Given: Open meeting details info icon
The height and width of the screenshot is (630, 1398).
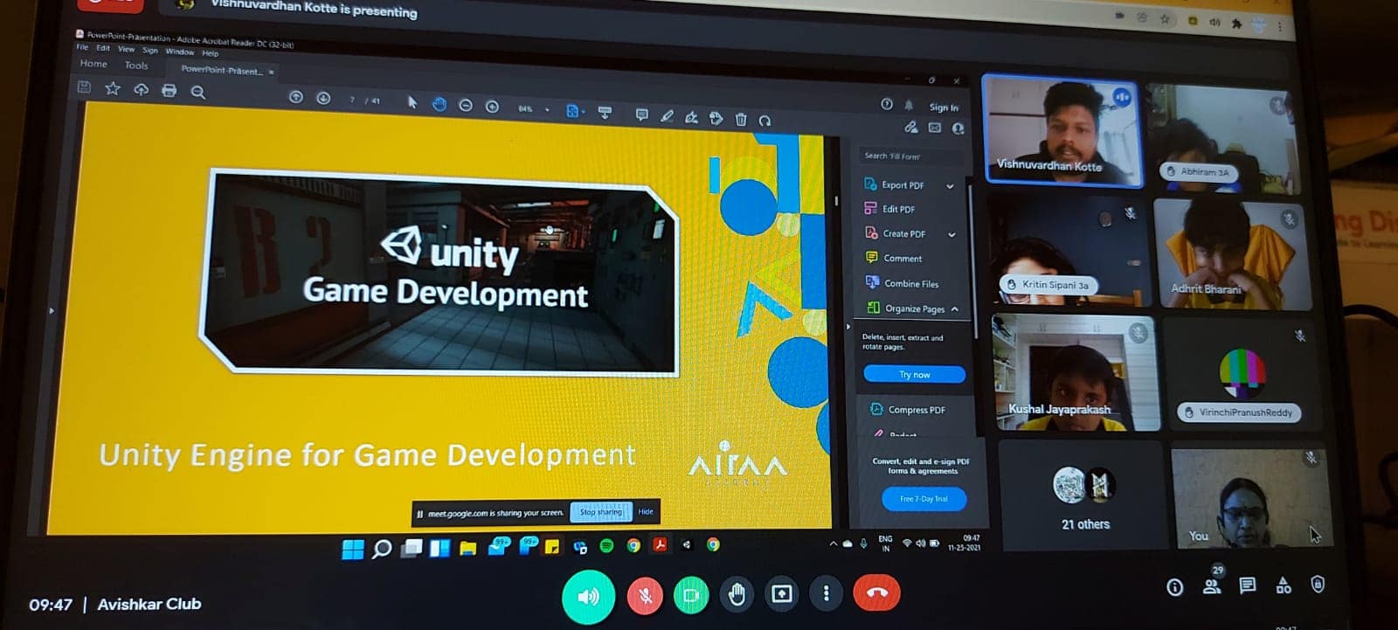Looking at the screenshot, I should pyautogui.click(x=1175, y=586).
